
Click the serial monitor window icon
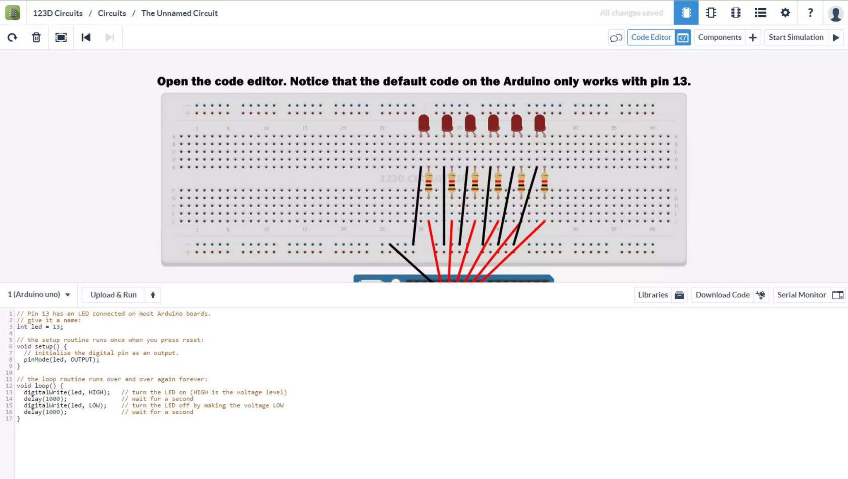pos(838,295)
